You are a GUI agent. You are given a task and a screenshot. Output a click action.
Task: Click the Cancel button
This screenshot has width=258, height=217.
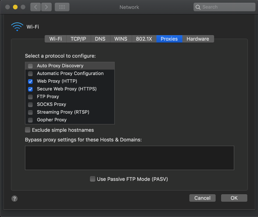coord(202,198)
